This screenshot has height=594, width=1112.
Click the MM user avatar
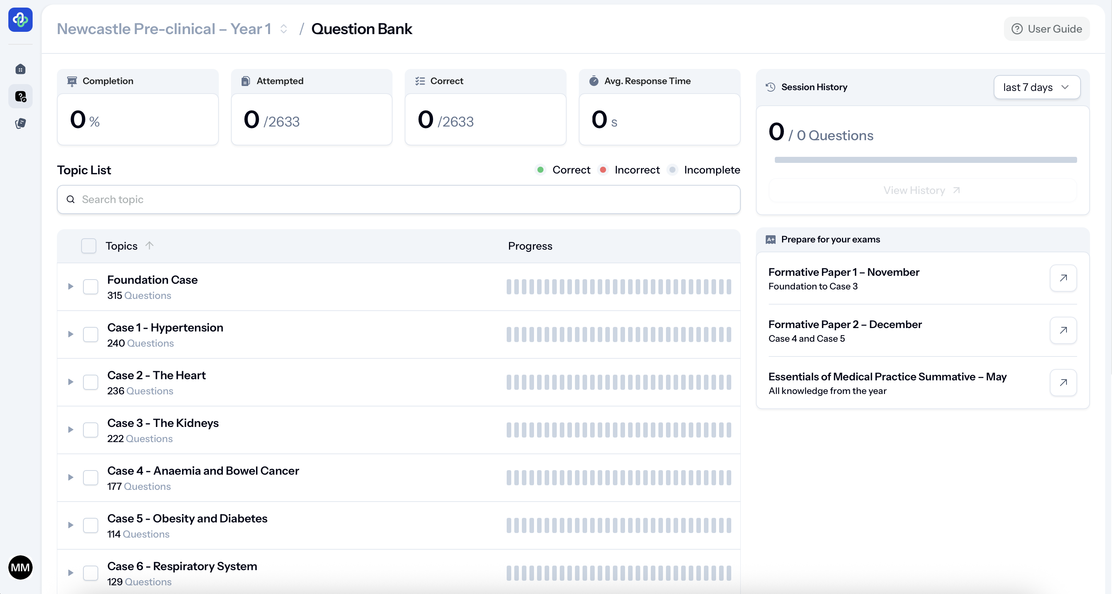pyautogui.click(x=20, y=567)
